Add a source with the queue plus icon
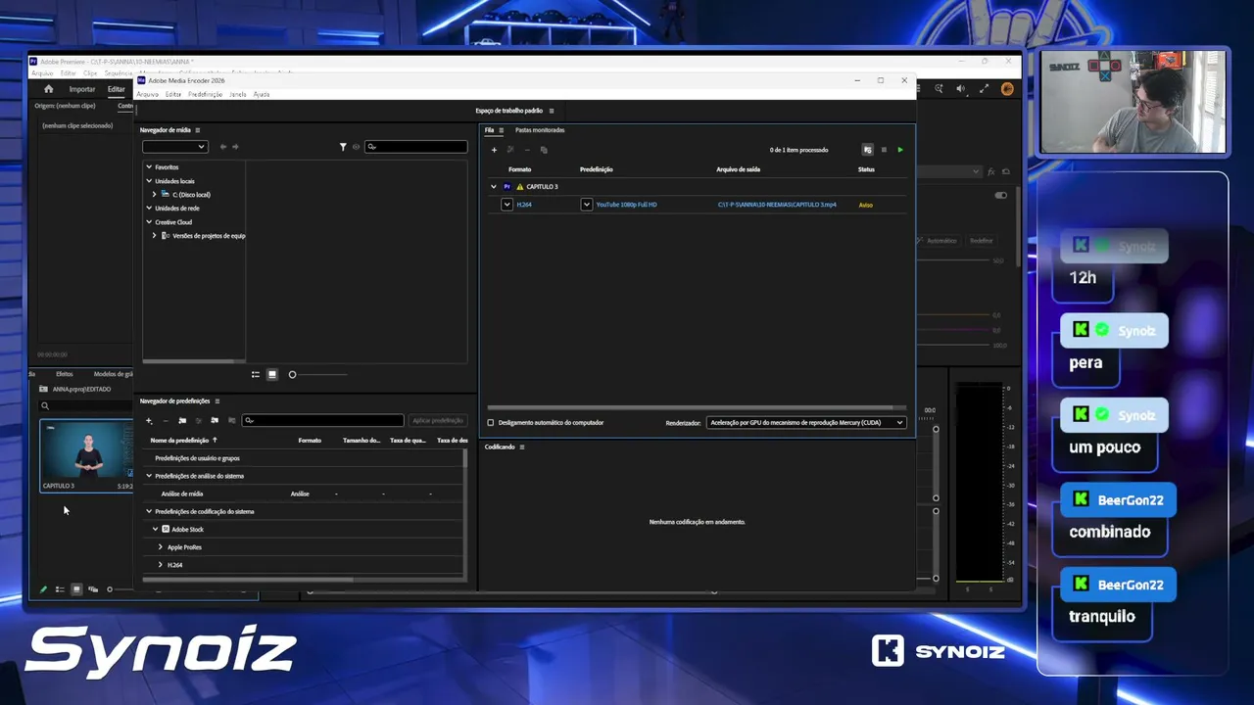Viewport: 1254px width, 705px height. pos(494,150)
